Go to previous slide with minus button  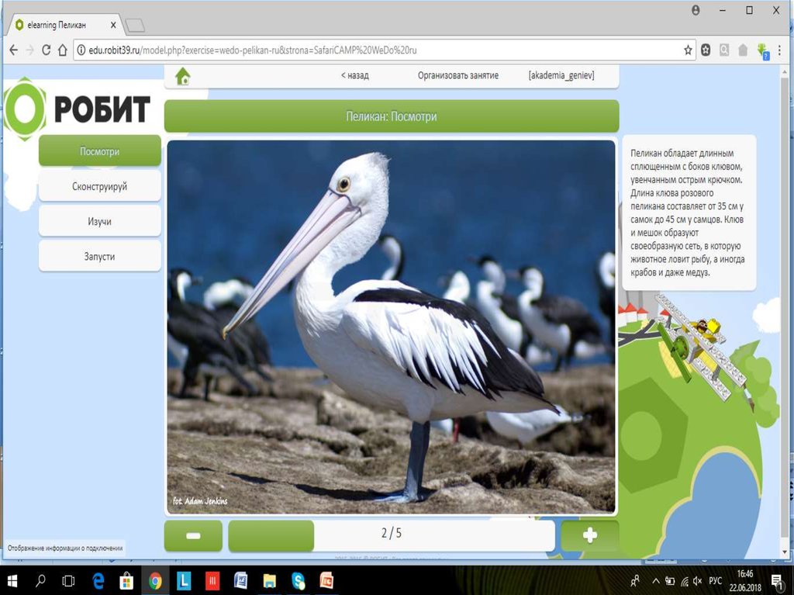click(193, 535)
